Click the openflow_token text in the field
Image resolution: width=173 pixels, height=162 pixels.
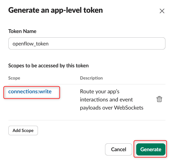31,43
